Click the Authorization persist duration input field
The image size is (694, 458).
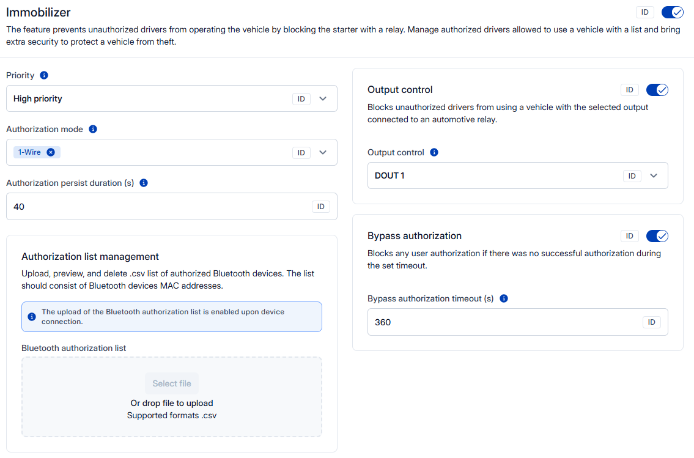tap(159, 207)
